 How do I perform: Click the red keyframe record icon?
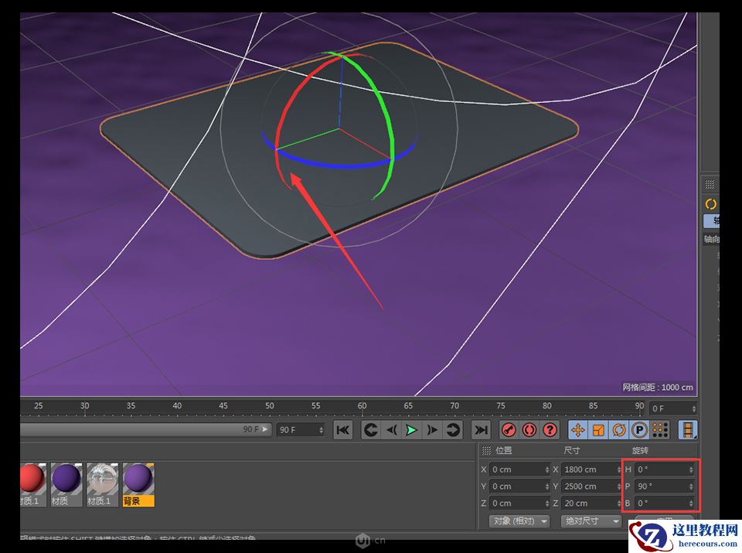[x=509, y=430]
